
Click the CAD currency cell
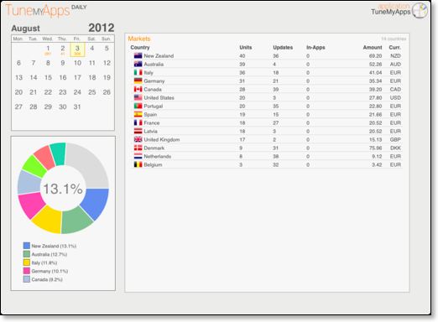click(395, 89)
